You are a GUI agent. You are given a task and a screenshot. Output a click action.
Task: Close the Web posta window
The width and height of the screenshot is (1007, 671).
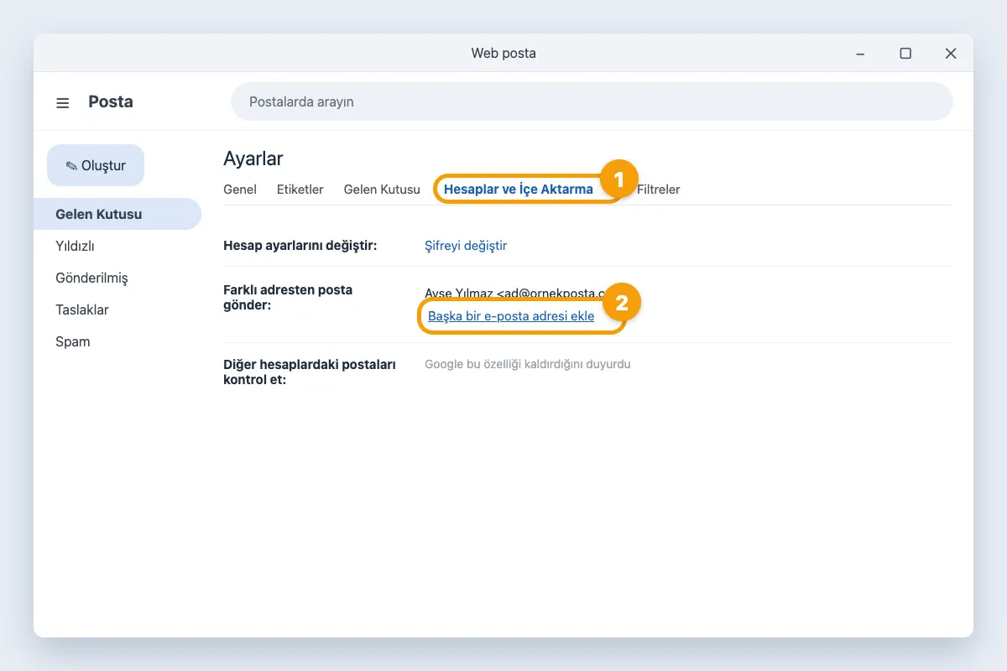coord(951,53)
